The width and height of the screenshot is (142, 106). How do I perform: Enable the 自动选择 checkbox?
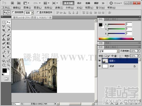[x=13, y=12]
